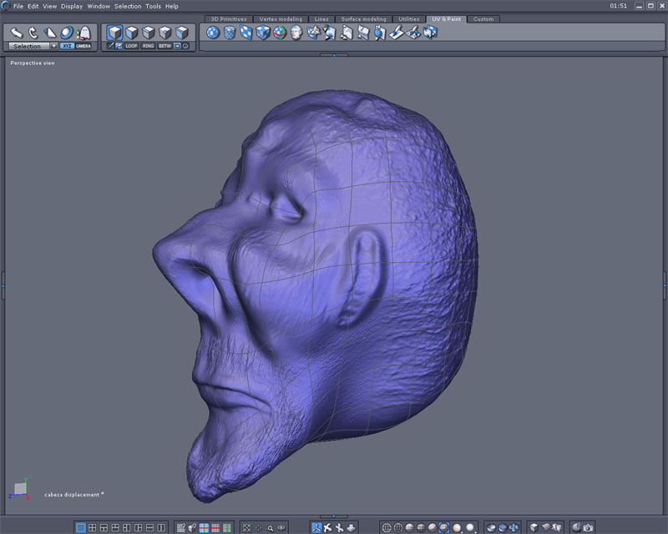
Task: Click the cubic UV mapping icon
Action: [x=263, y=33]
